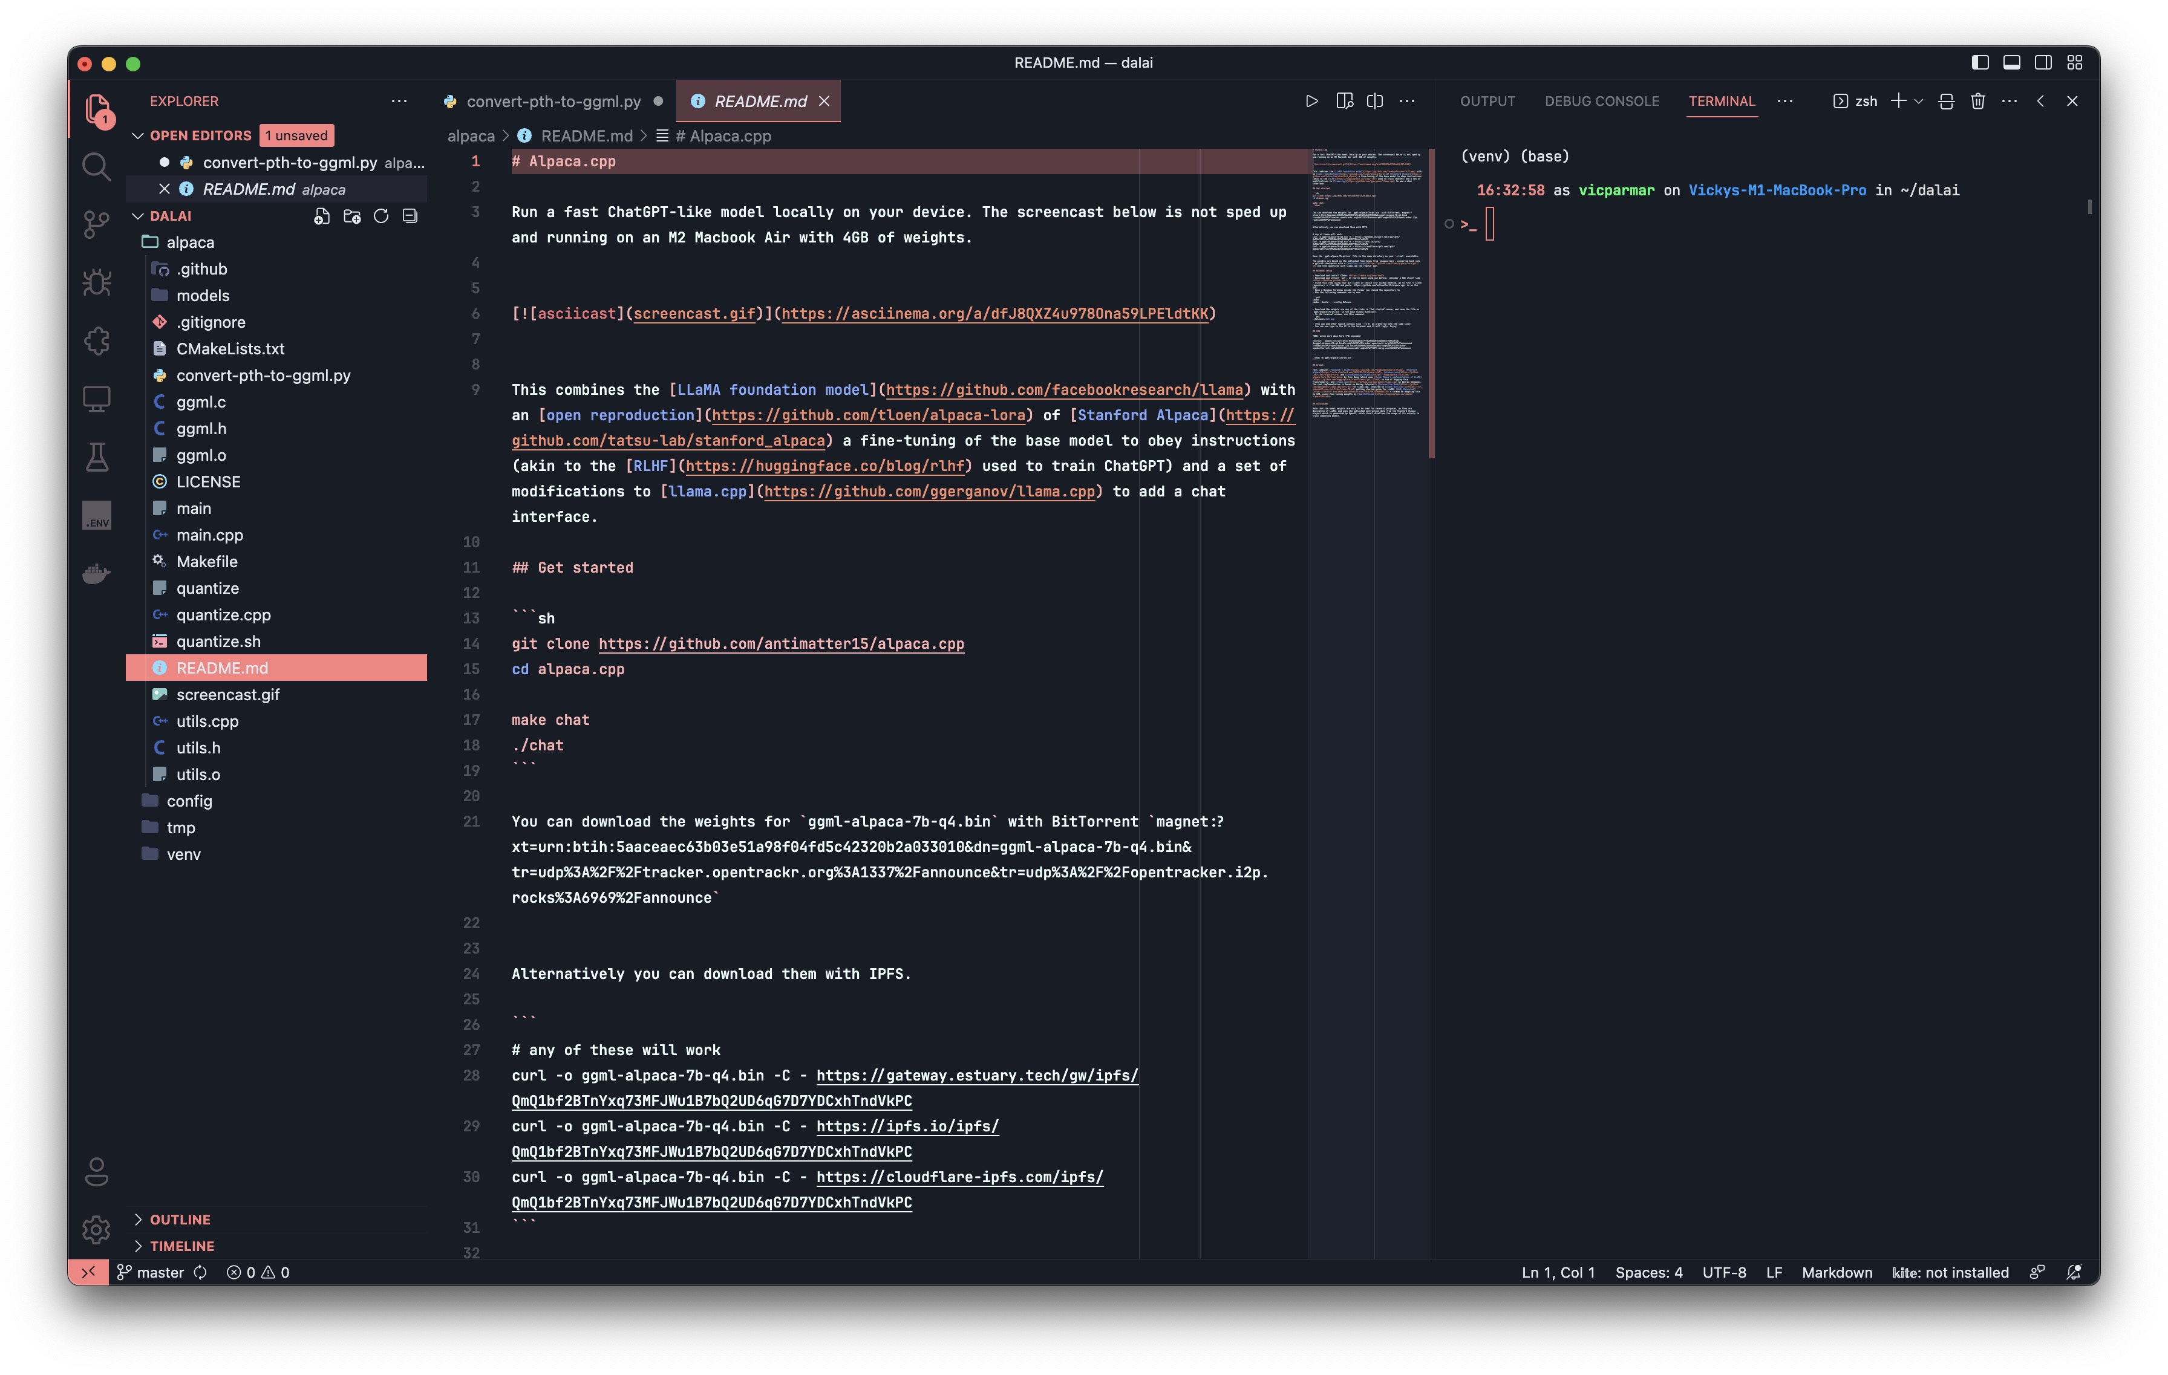Open the Run and Debug view
This screenshot has height=1375, width=2168.
coord(96,282)
